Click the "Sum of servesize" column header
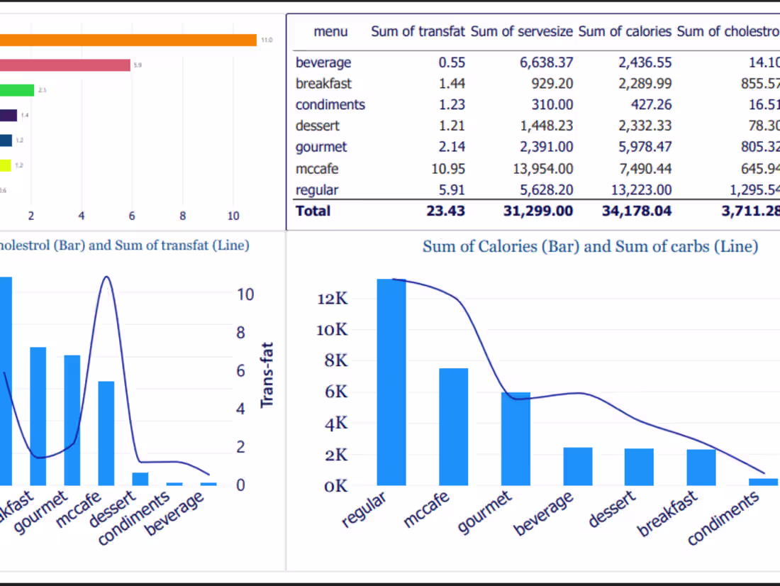This screenshot has width=780, height=586. [522, 32]
